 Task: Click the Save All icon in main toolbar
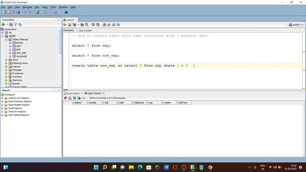[18, 12]
